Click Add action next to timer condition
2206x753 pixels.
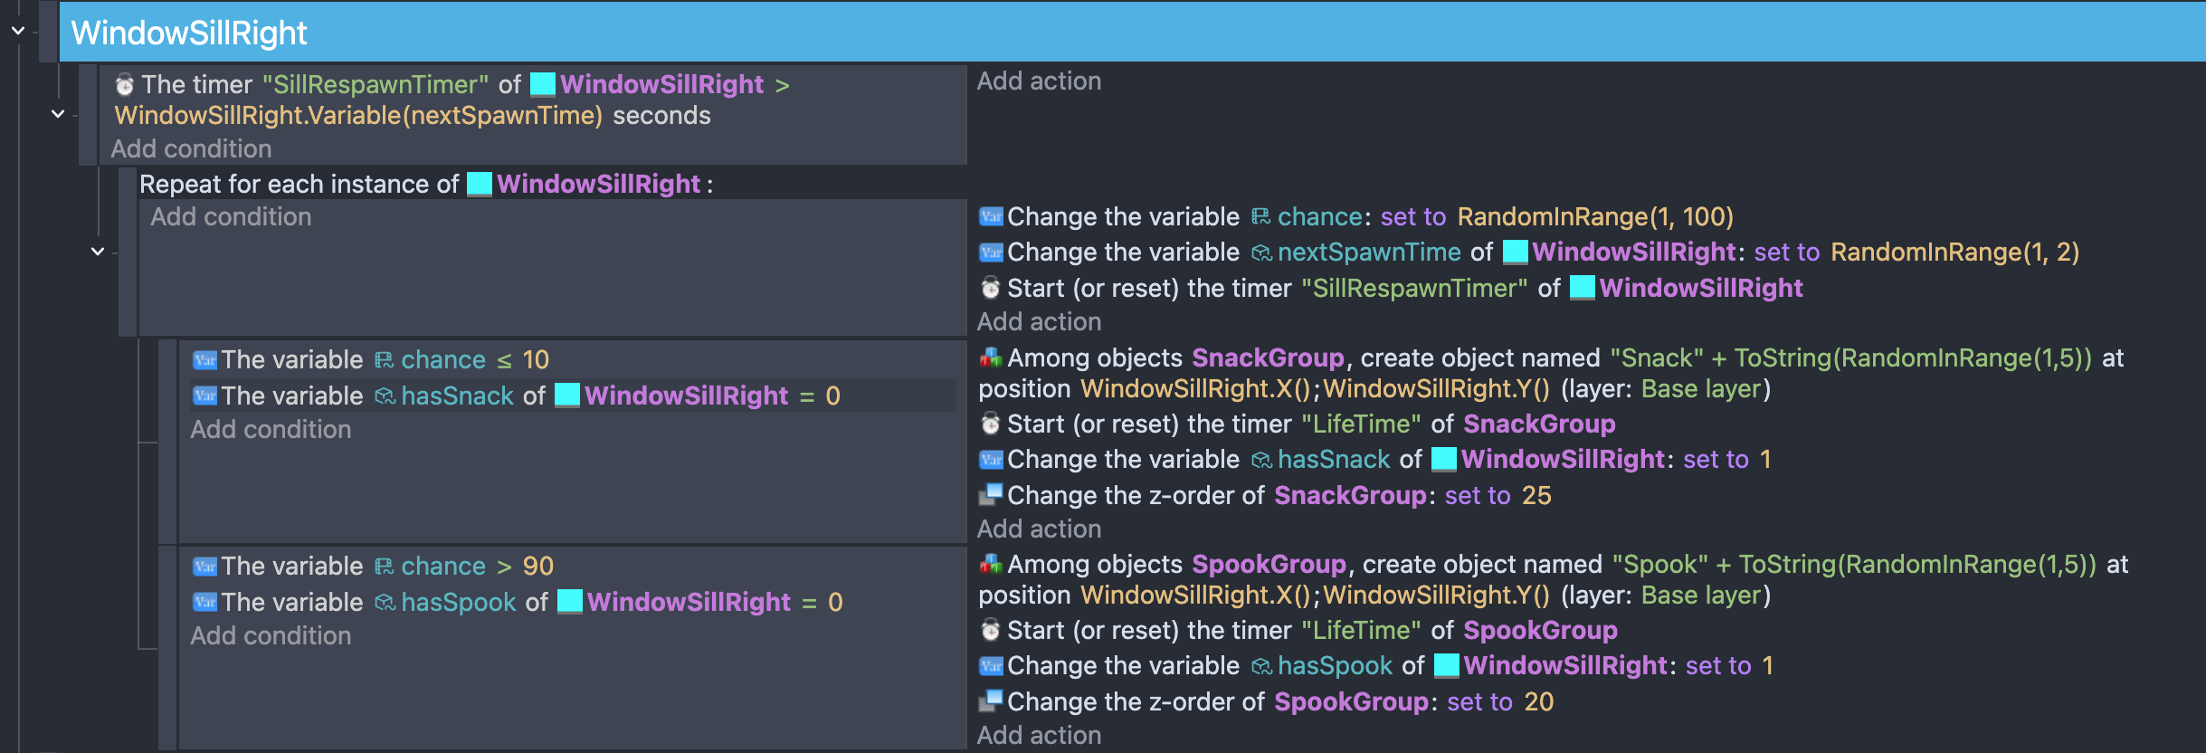(x=1039, y=81)
